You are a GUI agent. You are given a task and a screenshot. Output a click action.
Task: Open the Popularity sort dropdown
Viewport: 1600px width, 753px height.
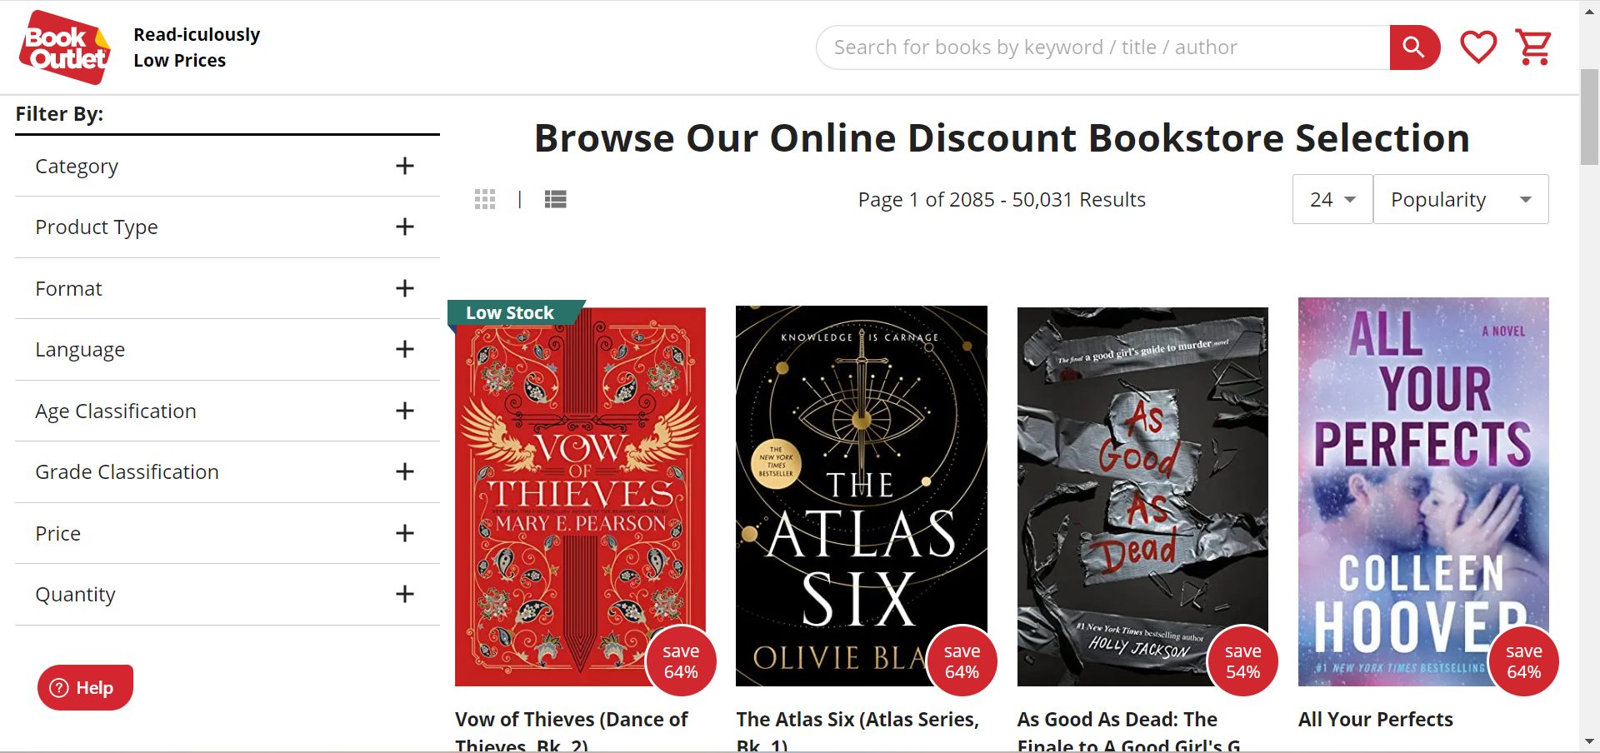pyautogui.click(x=1460, y=199)
